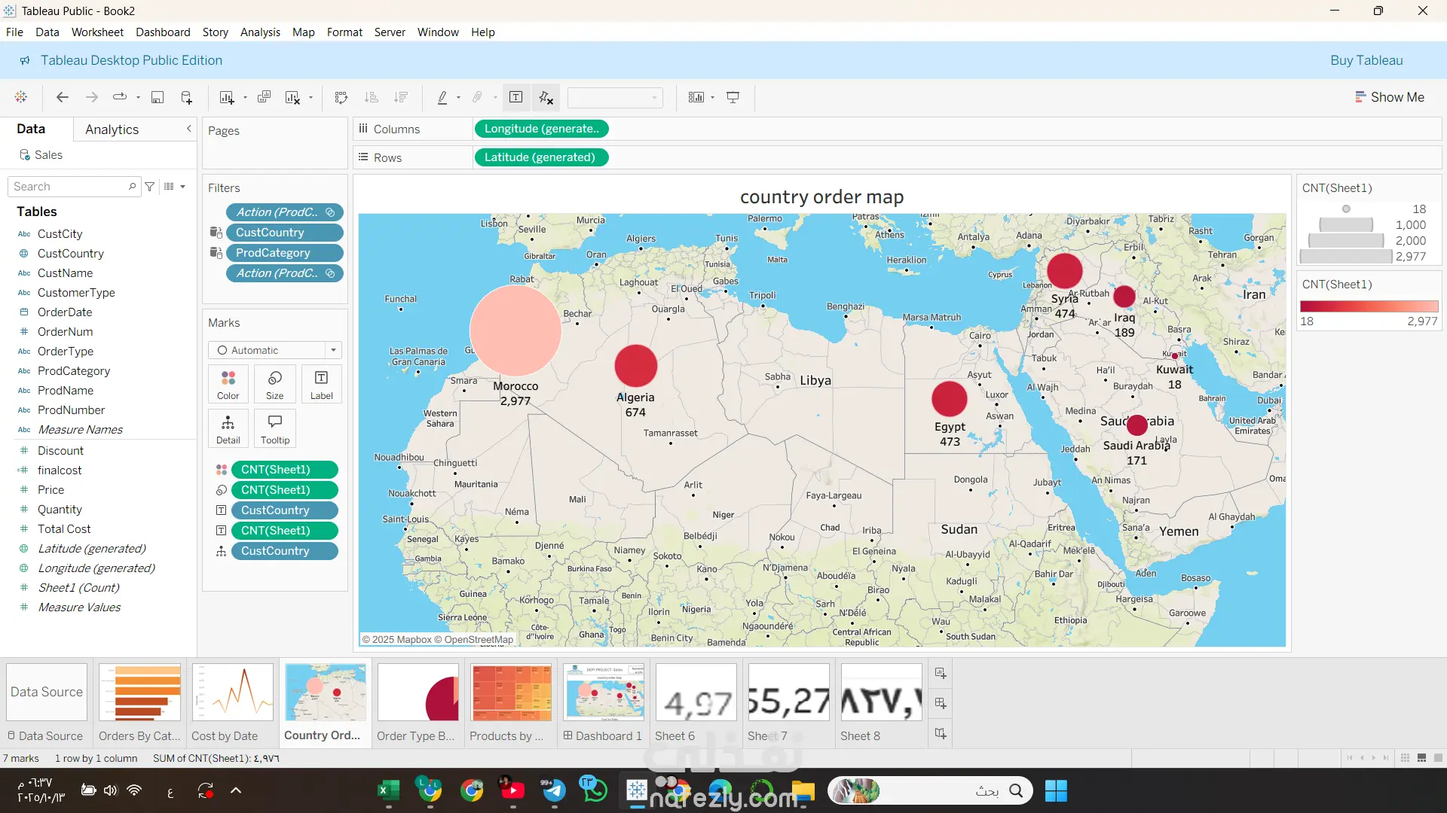Toggle Fix axes pin button
Screen dimensions: 1447x813
point(546,97)
